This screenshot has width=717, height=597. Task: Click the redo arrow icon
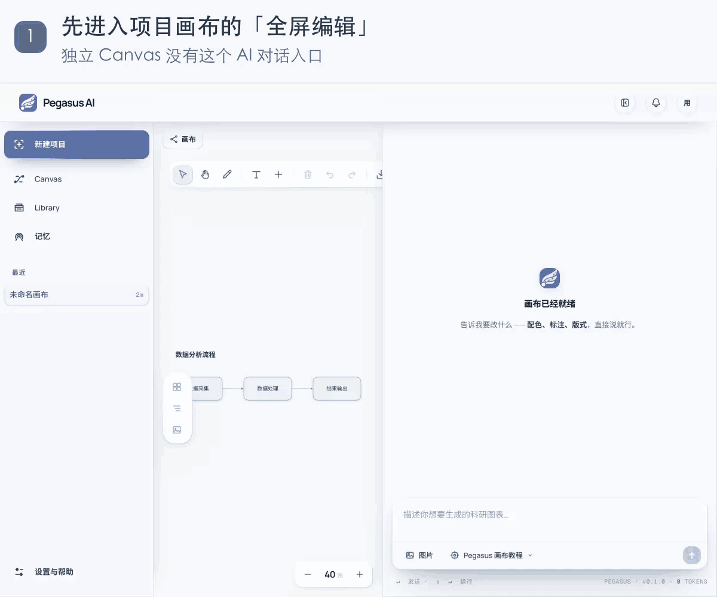coord(352,174)
